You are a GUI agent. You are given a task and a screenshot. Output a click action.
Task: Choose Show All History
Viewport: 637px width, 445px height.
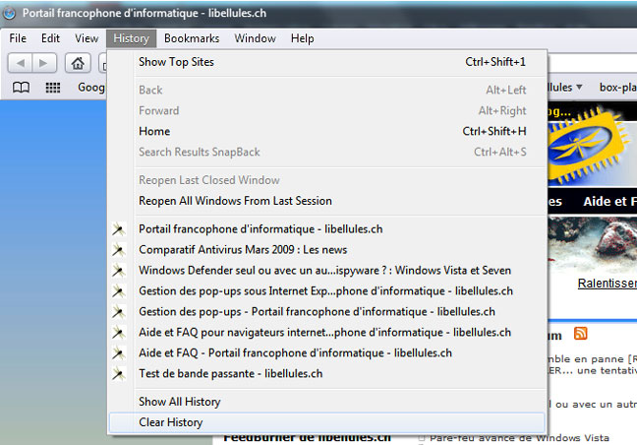(x=327, y=402)
